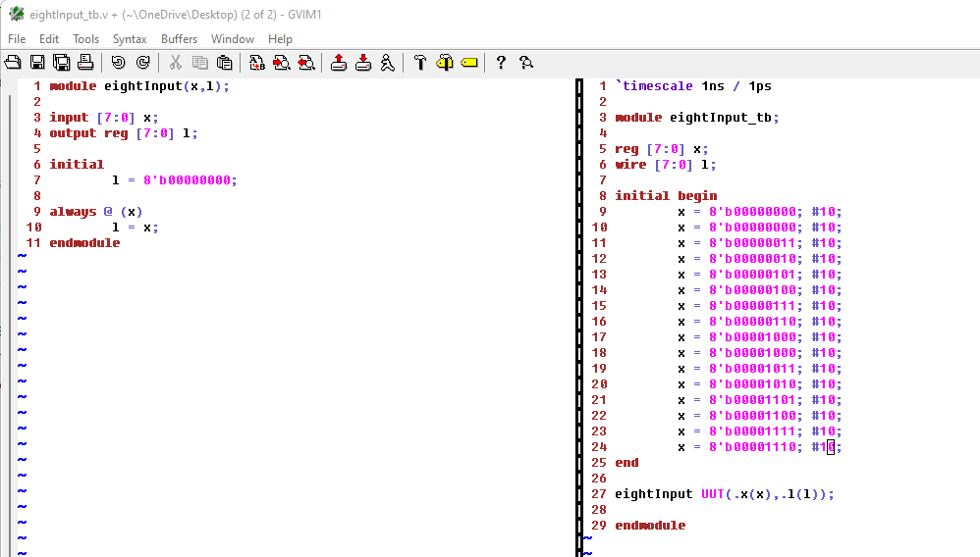Jump to tag using the yellow tag icon

[x=468, y=63]
